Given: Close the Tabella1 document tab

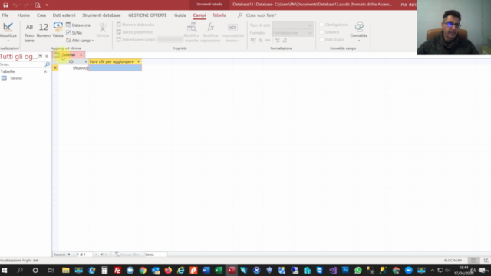Looking at the screenshot, I should click(81, 54).
